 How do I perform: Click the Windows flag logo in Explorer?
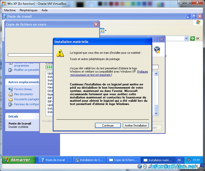point(198,22)
